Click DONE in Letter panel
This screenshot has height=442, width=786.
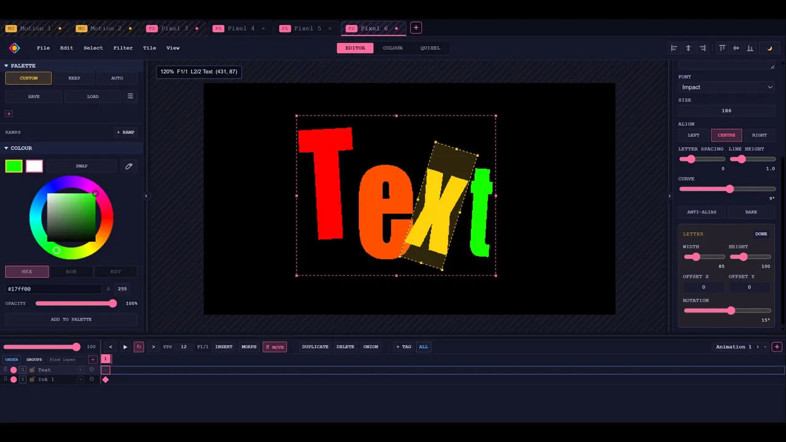761,234
